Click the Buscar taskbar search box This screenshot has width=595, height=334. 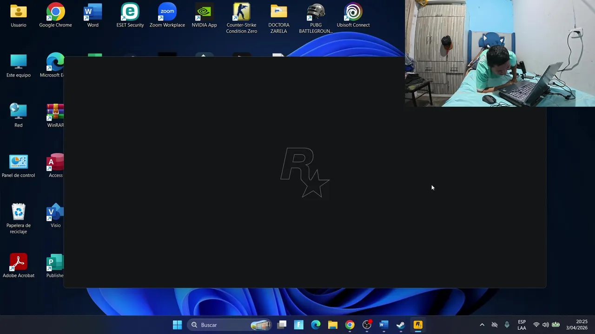(x=230, y=325)
